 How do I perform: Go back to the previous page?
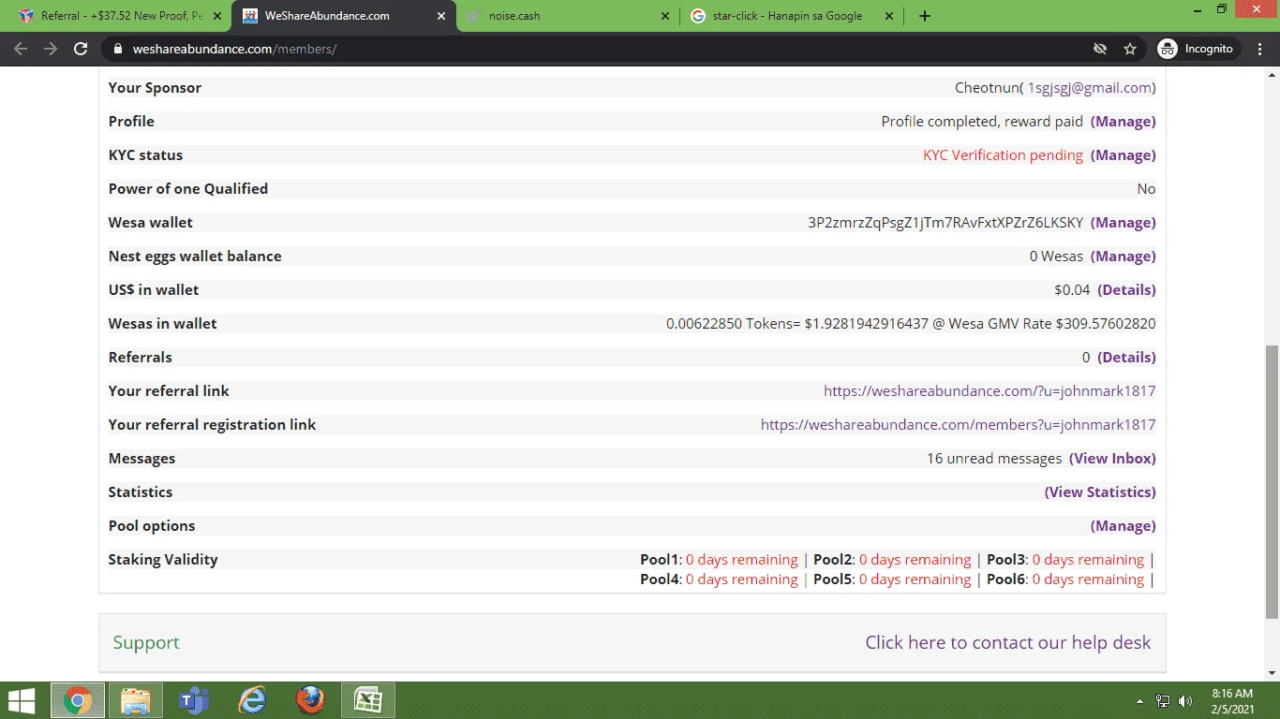21,49
